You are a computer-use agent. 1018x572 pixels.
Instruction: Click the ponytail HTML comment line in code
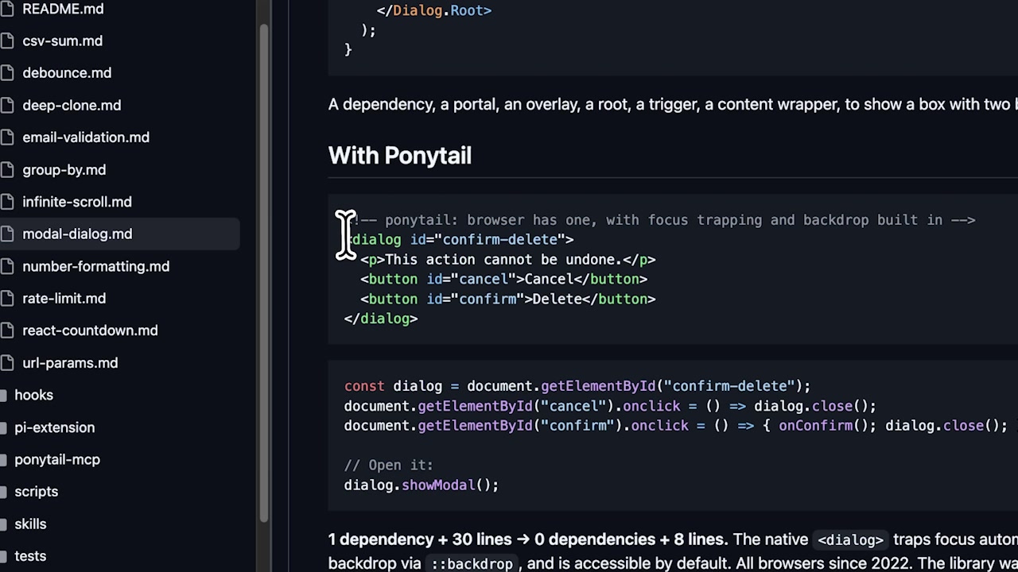[660, 220]
